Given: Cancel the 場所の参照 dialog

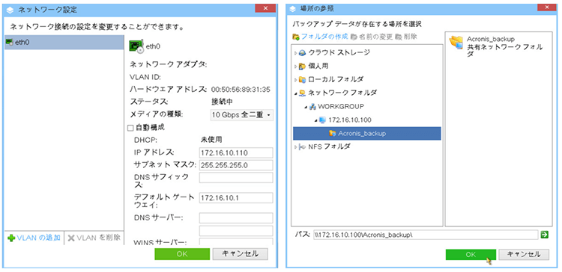Looking at the screenshot, I should 525,255.
